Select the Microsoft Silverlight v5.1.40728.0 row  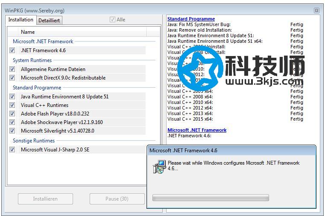click(x=82, y=131)
